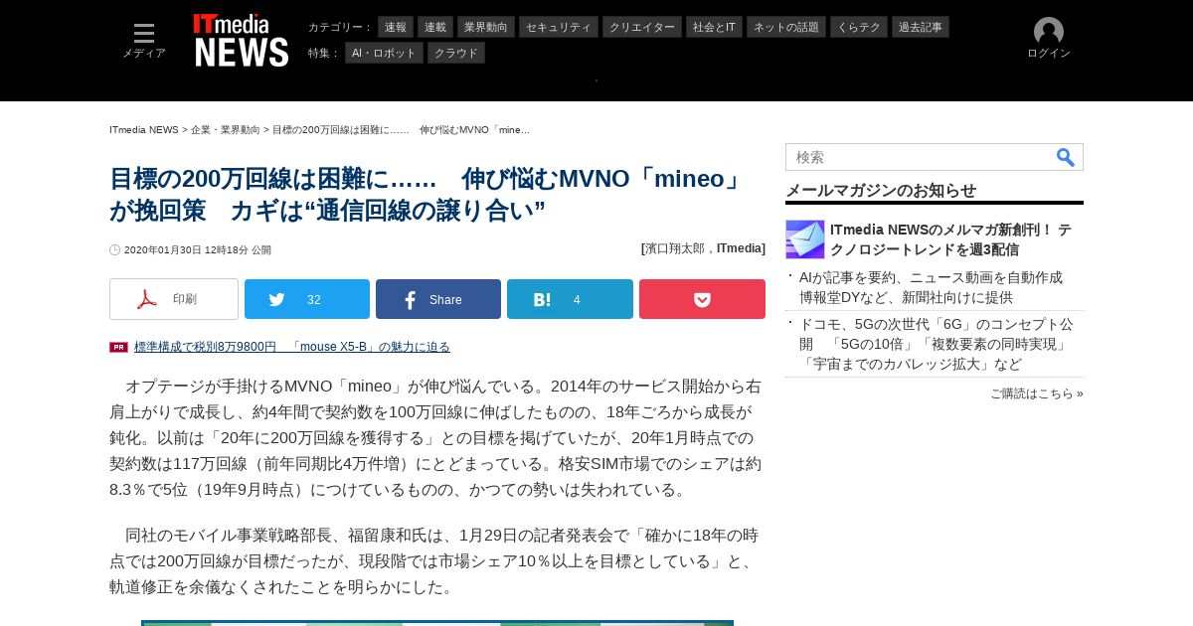
Task: Click the 検索 search input field
Action: click(920, 157)
